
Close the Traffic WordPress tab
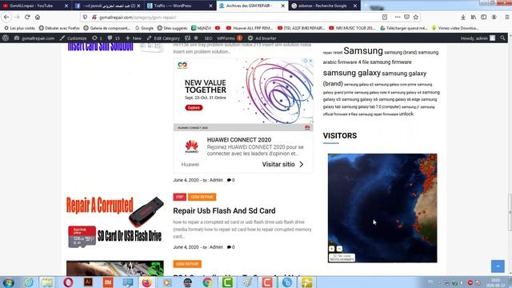point(210,6)
